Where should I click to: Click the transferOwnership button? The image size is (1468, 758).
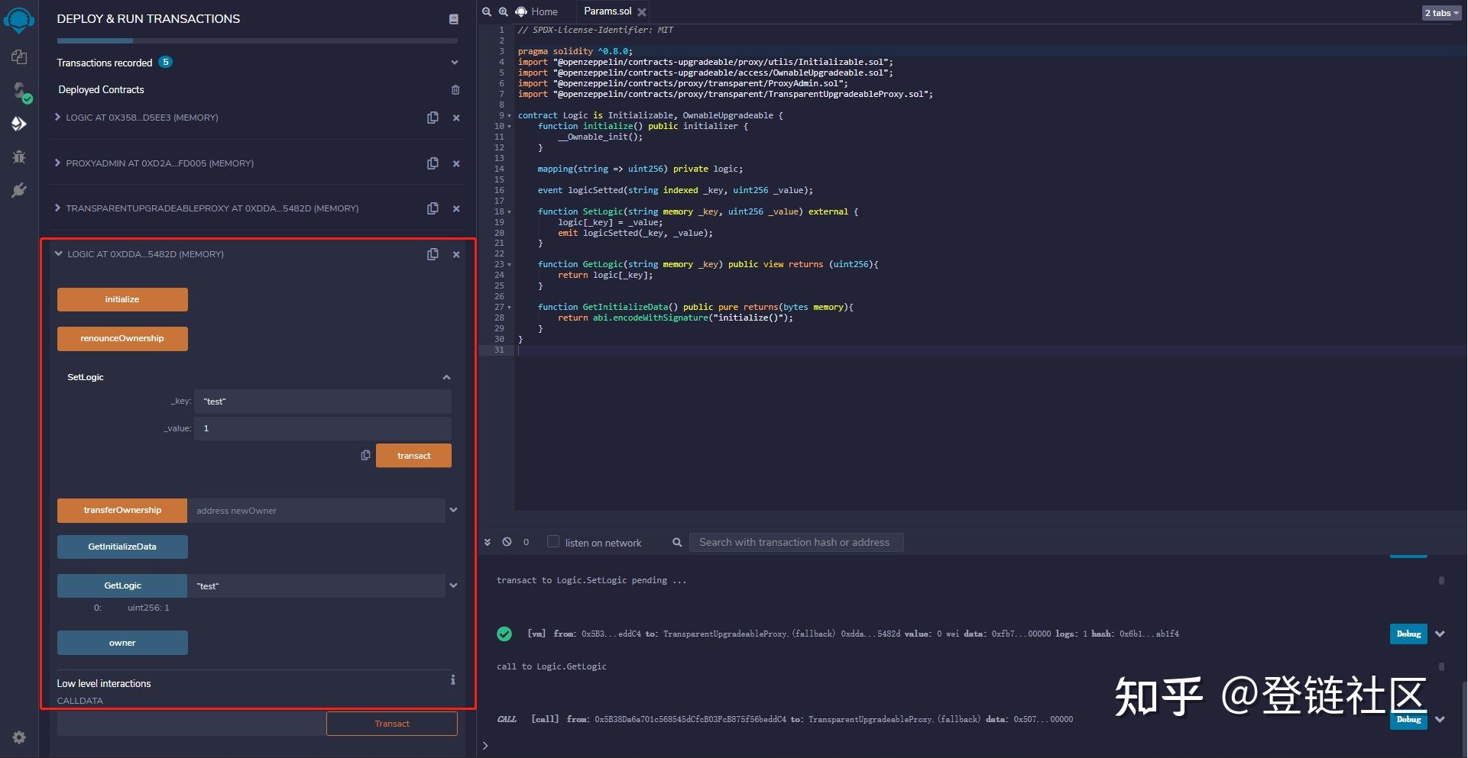(122, 510)
